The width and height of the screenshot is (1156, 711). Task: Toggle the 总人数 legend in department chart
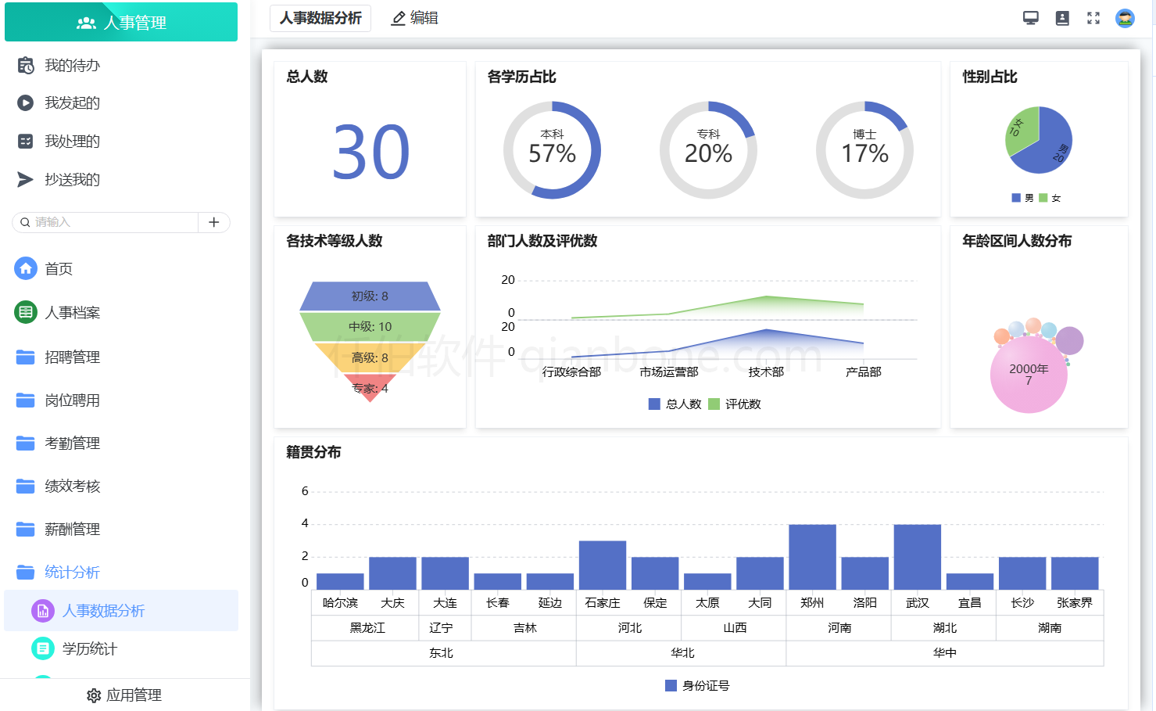[674, 404]
